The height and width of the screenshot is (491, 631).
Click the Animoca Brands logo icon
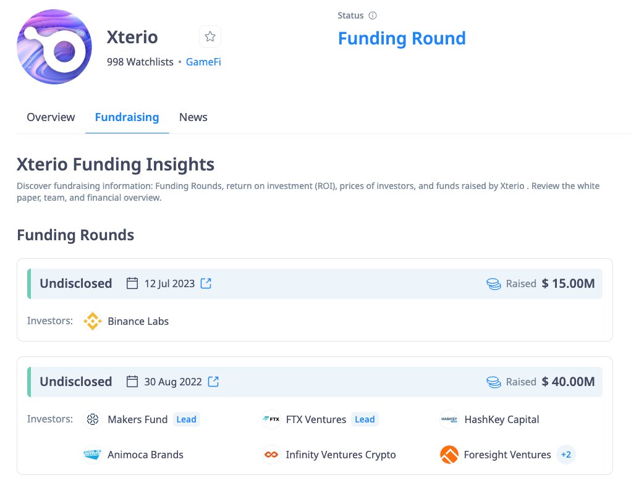(93, 455)
